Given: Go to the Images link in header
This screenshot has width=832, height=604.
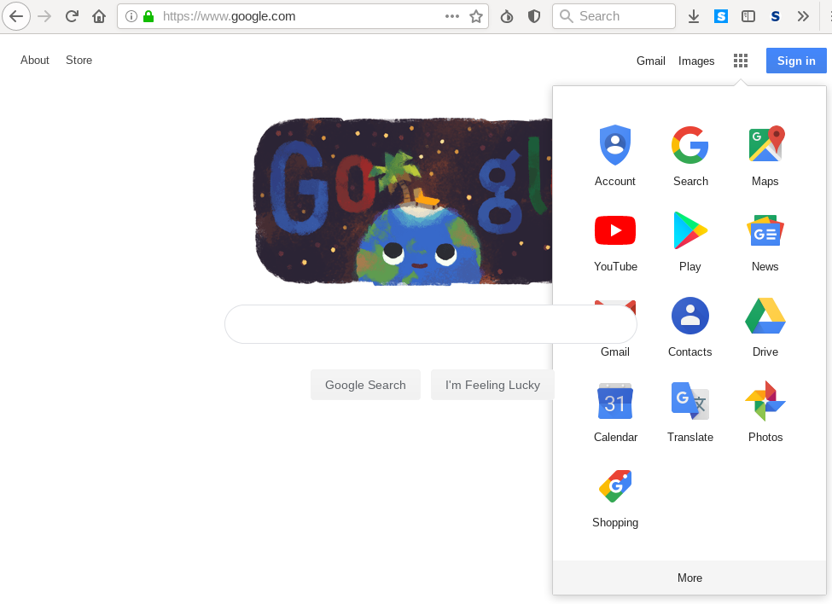Looking at the screenshot, I should (x=696, y=61).
